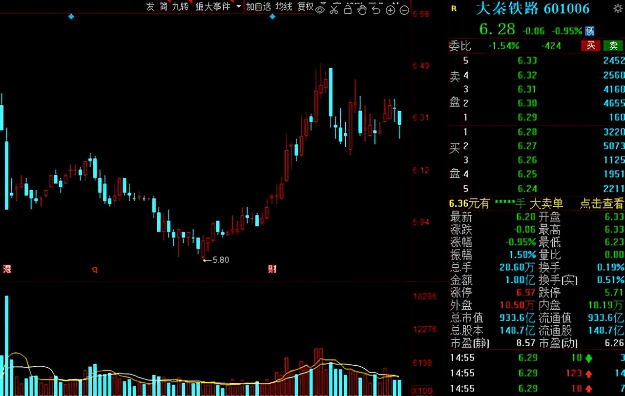Click the yellow R badge icon
The width and height of the screenshot is (625, 396).
point(454,8)
